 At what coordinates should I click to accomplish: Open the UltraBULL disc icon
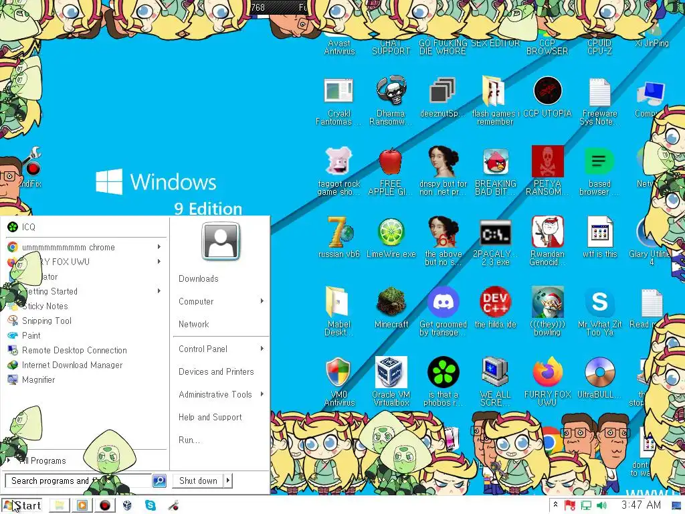(599, 372)
